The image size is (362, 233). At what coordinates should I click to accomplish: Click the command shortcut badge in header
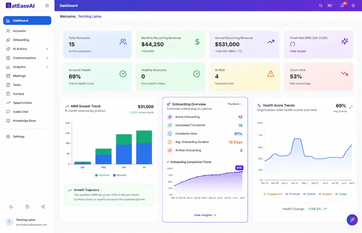(x=330, y=5)
